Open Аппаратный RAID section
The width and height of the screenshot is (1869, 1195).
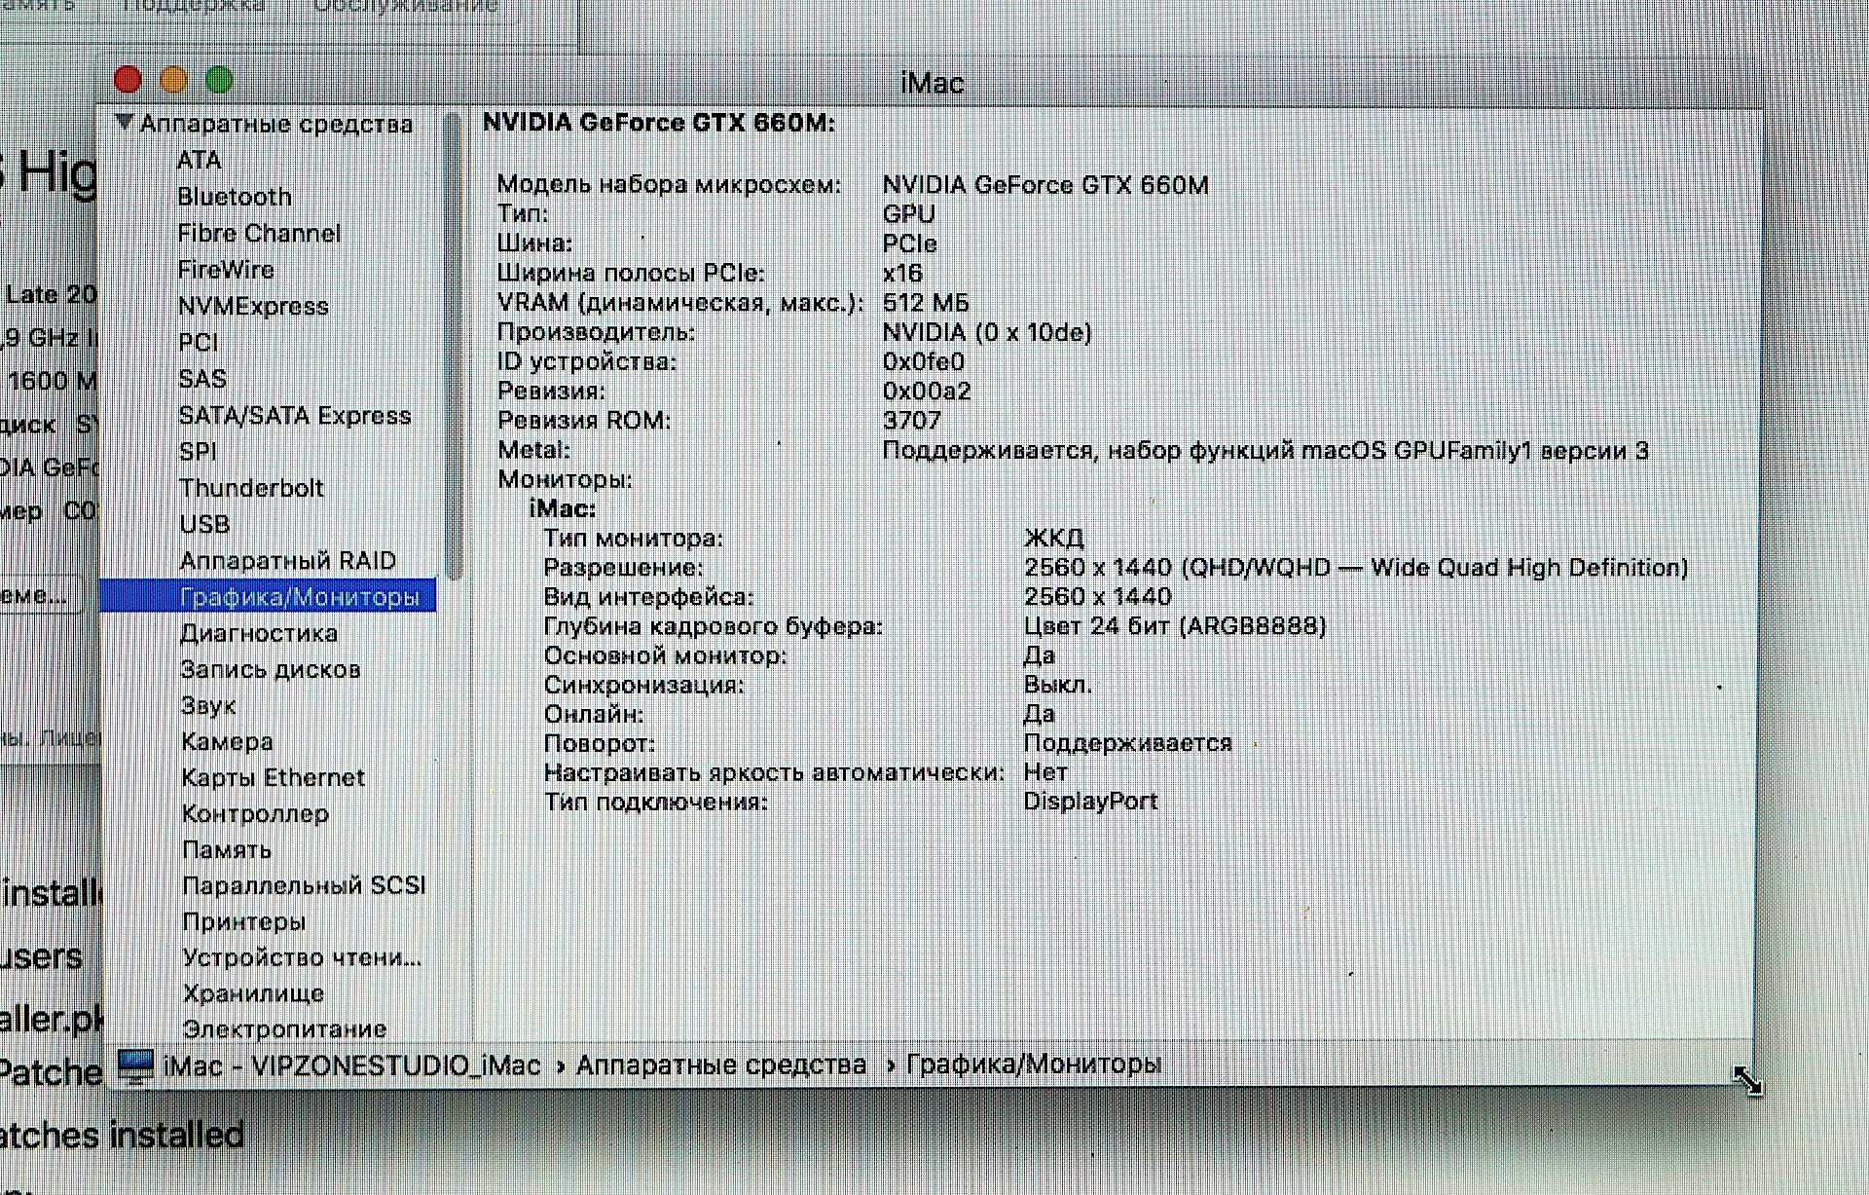(x=288, y=561)
